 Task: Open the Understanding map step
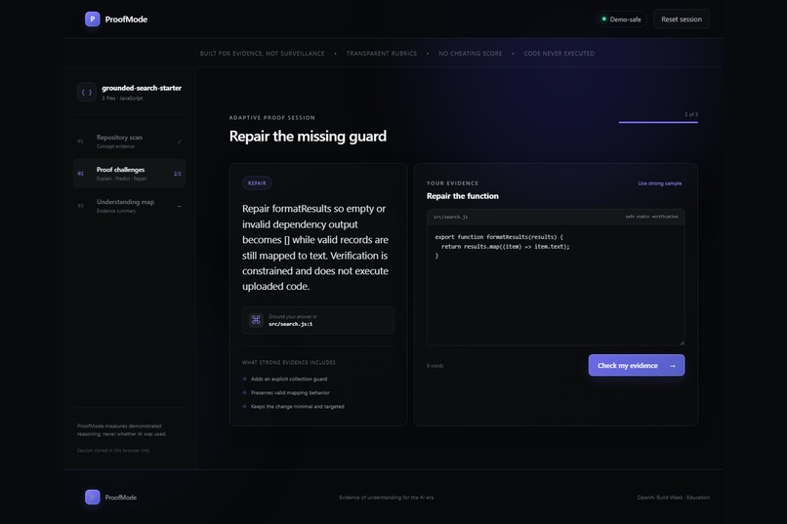[x=129, y=206]
